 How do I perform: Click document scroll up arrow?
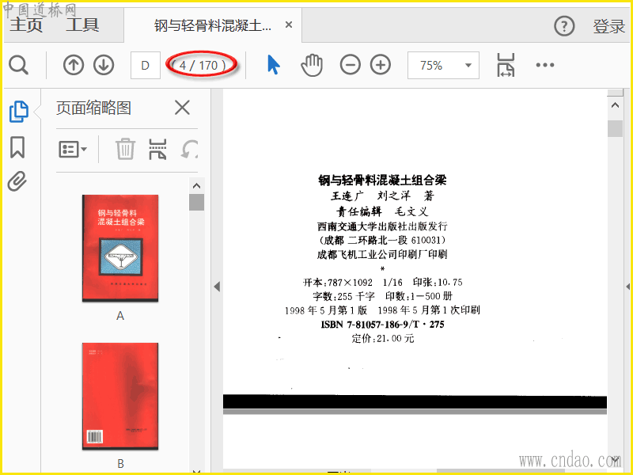tap(615, 105)
